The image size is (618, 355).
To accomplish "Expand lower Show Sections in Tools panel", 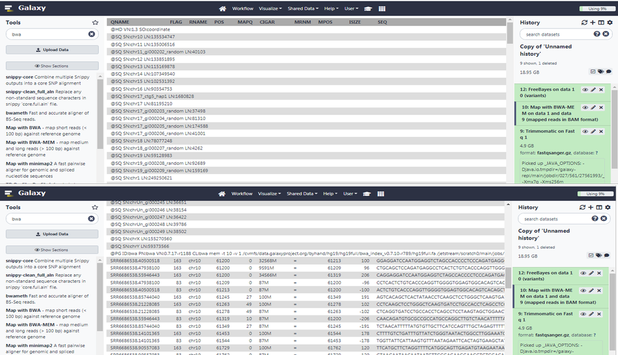I will [x=52, y=249].
